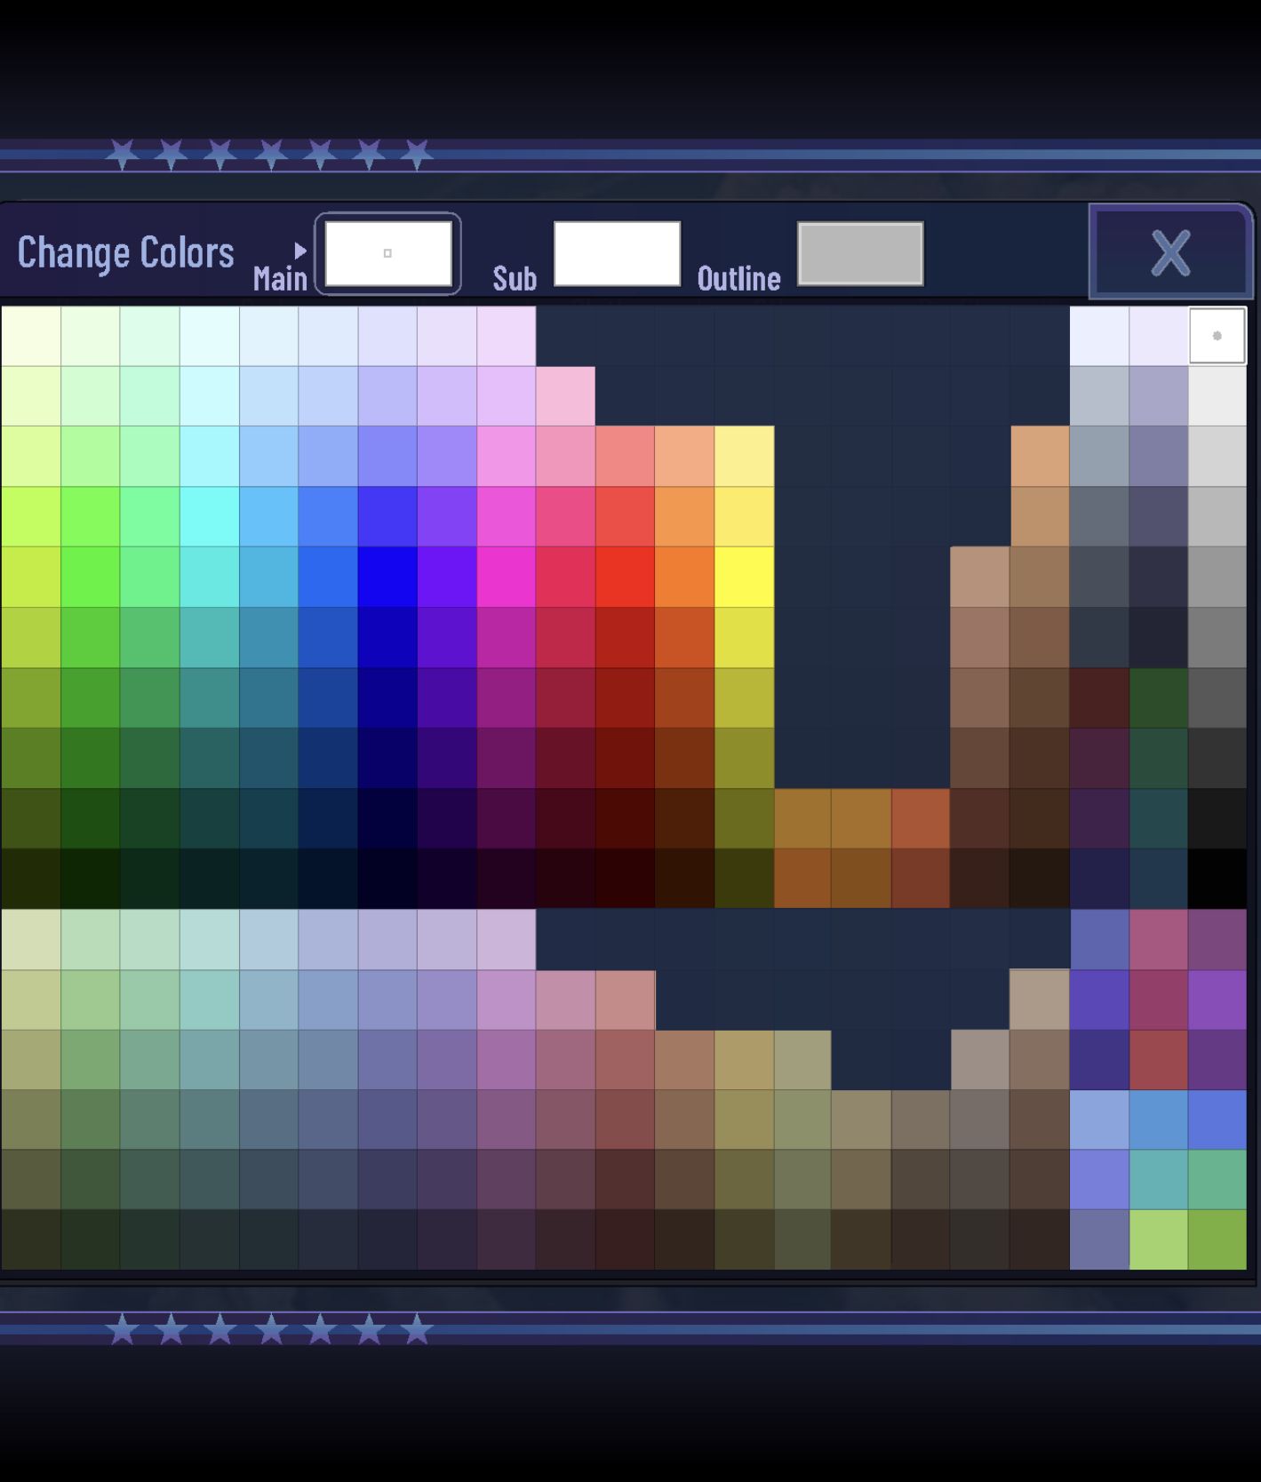Pick the pure black swatch in grayscale column

(x=1217, y=878)
